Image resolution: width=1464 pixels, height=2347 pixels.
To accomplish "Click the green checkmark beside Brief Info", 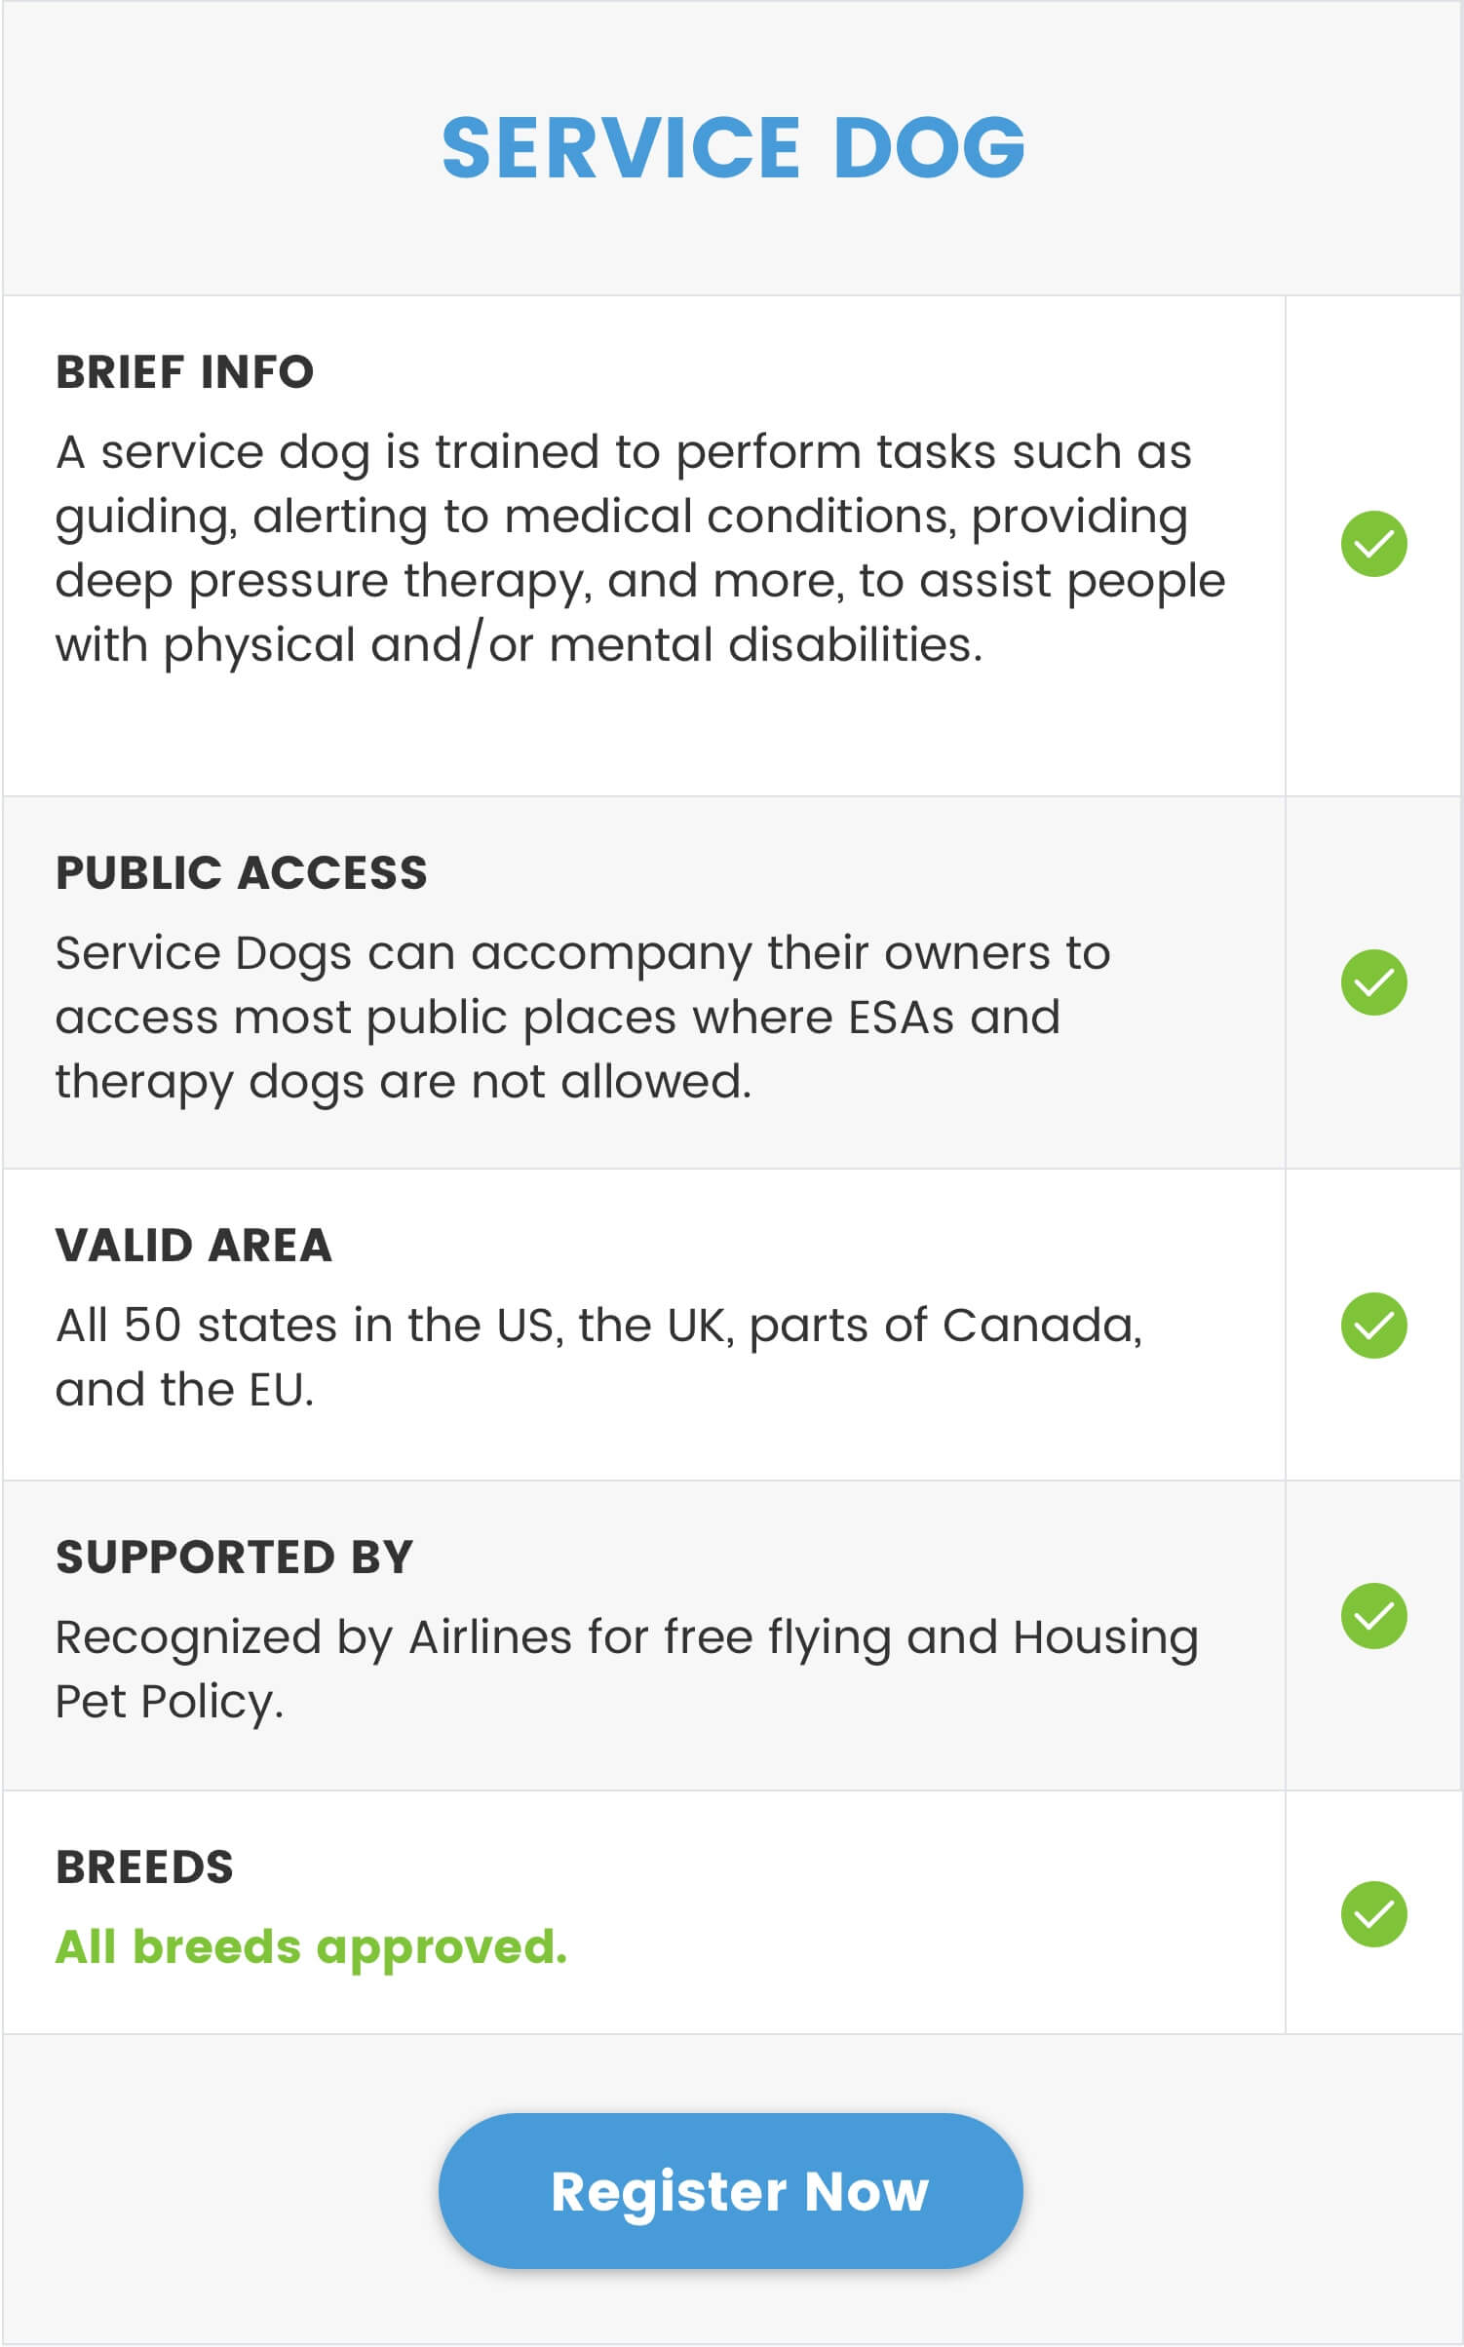I will tap(1373, 544).
